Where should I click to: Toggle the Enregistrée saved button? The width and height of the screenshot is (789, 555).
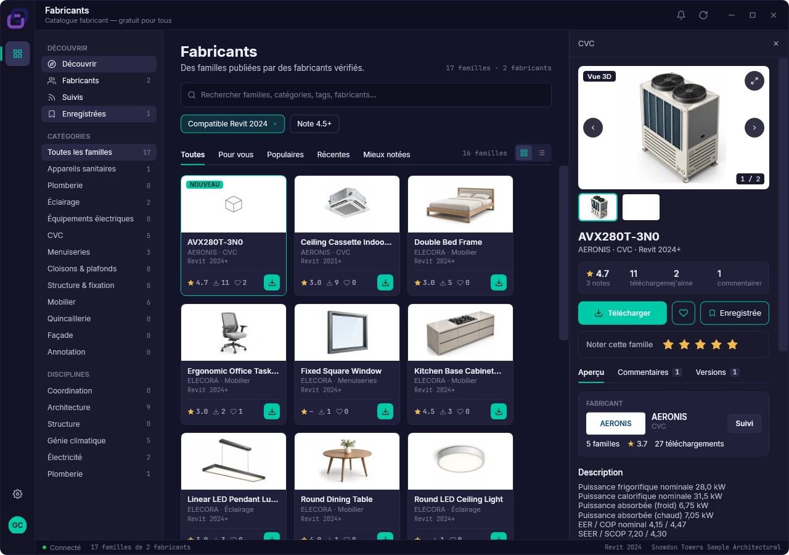[735, 313]
